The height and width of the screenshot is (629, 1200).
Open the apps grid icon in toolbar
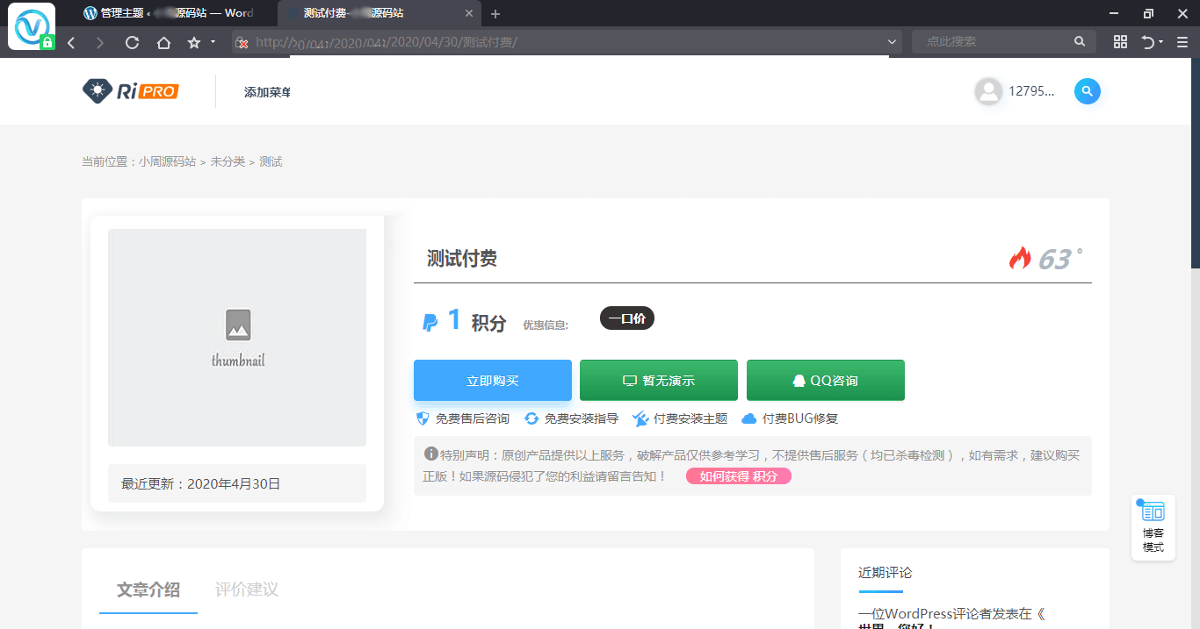point(1120,41)
